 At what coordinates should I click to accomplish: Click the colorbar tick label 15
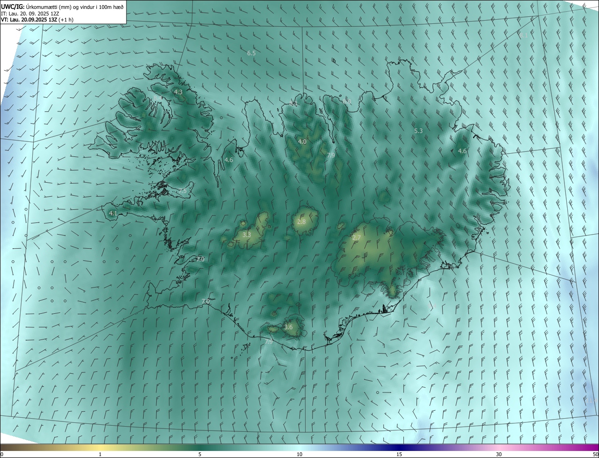coord(399,455)
